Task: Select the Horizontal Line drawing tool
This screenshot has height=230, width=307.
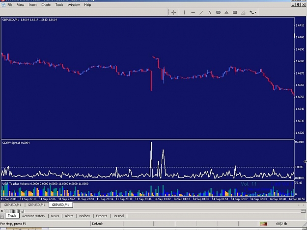Action: point(193,13)
